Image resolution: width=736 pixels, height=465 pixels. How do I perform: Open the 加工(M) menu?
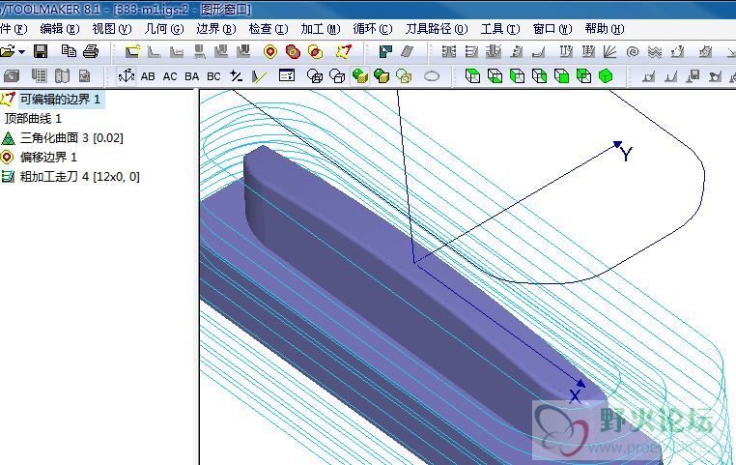[x=321, y=29]
